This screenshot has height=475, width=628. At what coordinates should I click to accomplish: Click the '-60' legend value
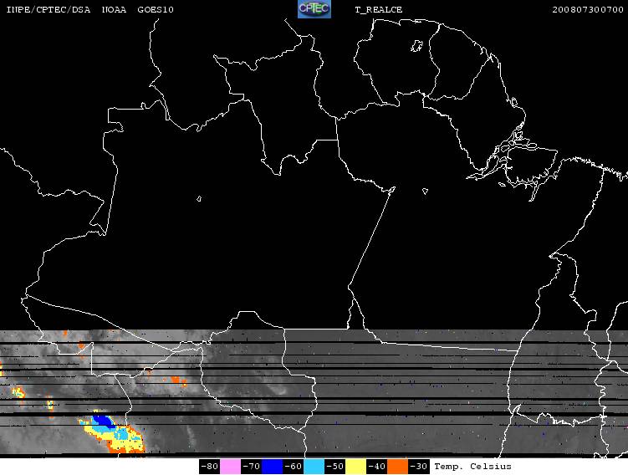(293, 467)
